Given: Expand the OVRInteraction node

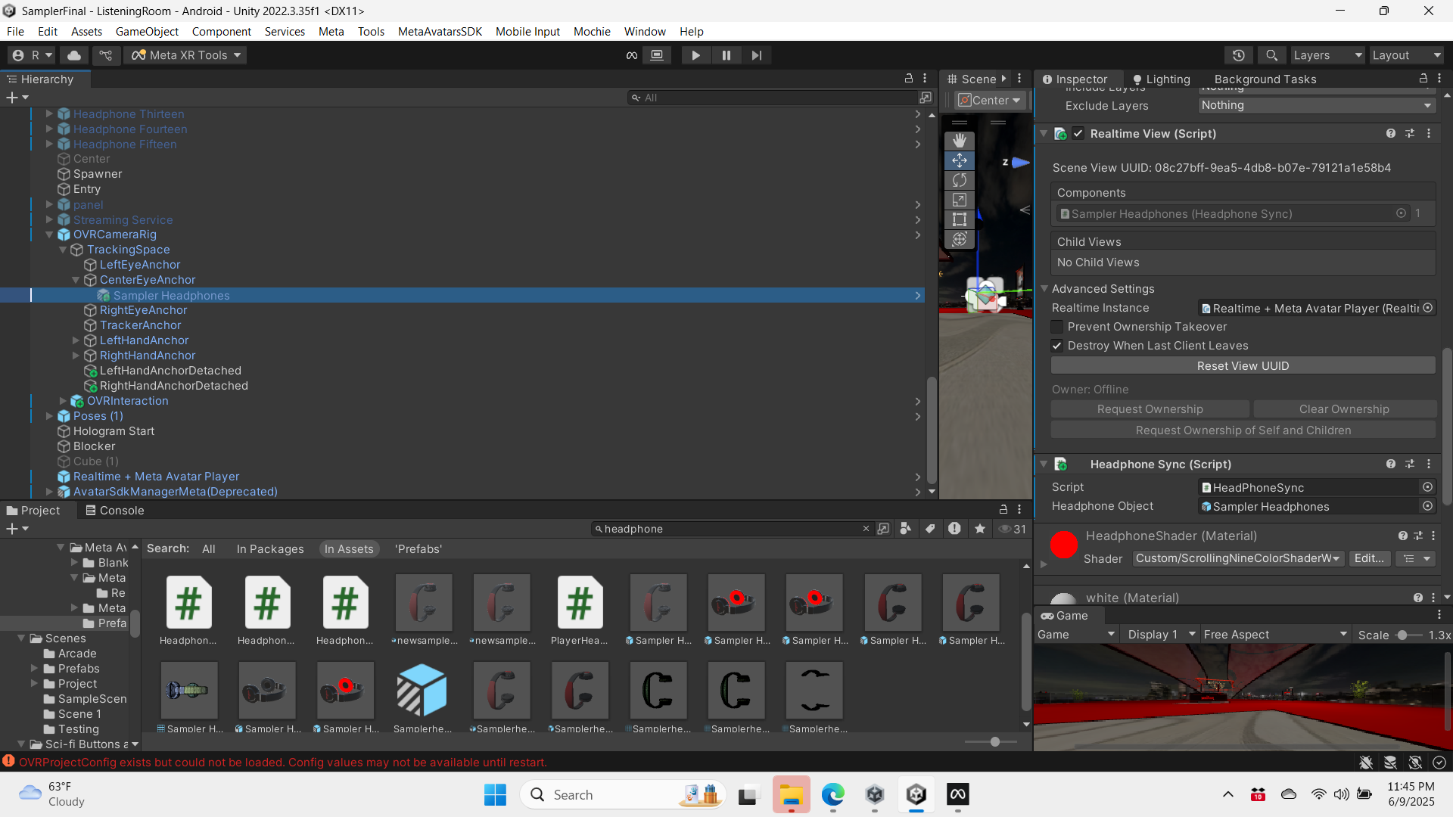Looking at the screenshot, I should [x=63, y=401].
